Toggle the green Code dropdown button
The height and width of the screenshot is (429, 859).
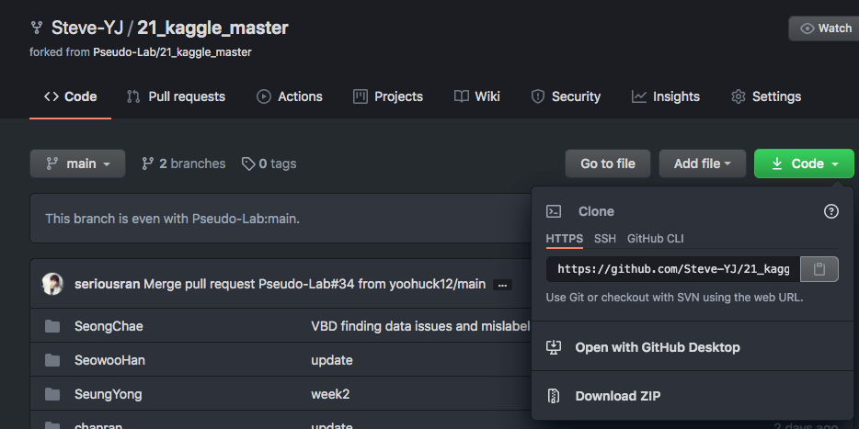coord(804,164)
